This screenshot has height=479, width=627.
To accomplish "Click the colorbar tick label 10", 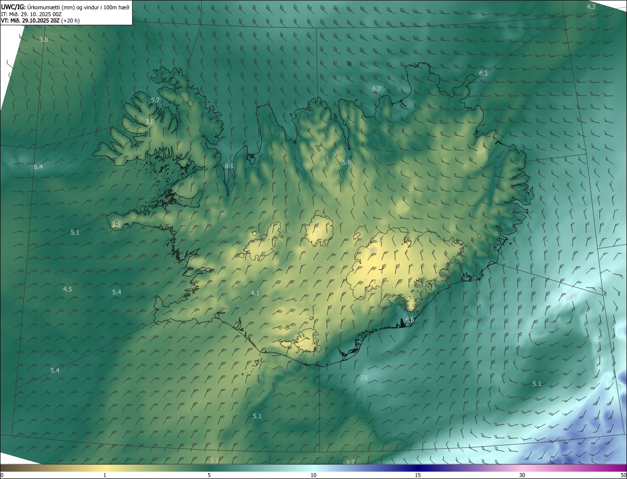I will [x=313, y=475].
